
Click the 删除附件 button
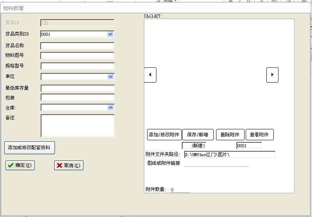pyautogui.click(x=230, y=135)
